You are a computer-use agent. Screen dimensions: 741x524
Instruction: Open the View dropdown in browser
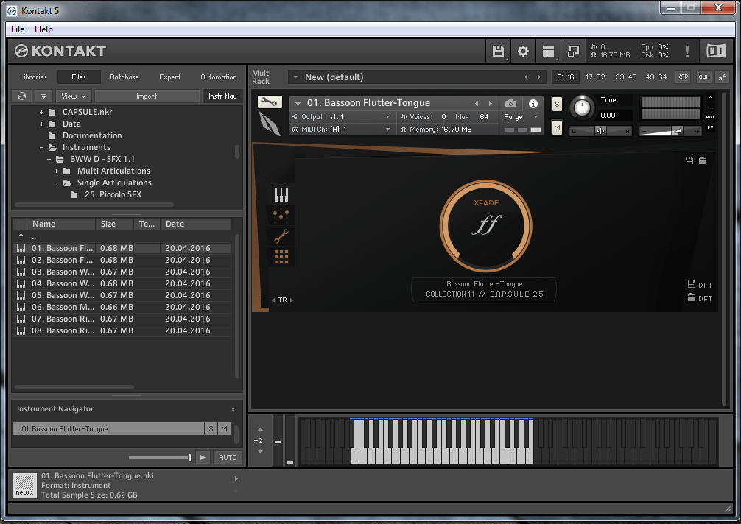tap(73, 96)
